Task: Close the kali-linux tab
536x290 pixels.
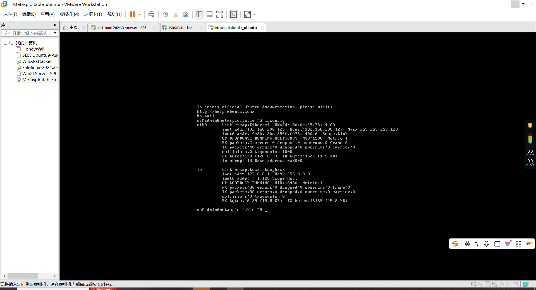Action: tap(155, 28)
